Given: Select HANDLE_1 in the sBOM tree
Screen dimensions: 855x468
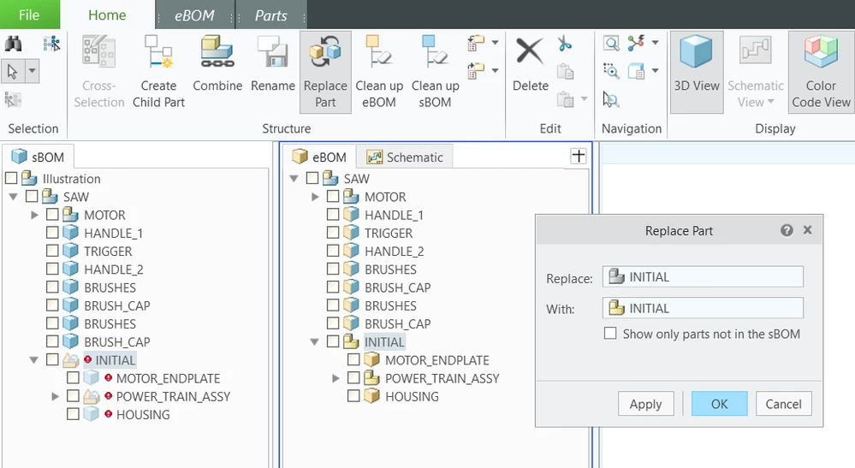Looking at the screenshot, I should pos(114,234).
